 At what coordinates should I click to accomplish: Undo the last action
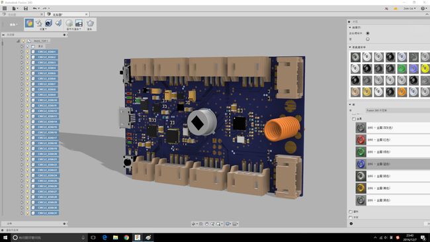click(x=34, y=9)
